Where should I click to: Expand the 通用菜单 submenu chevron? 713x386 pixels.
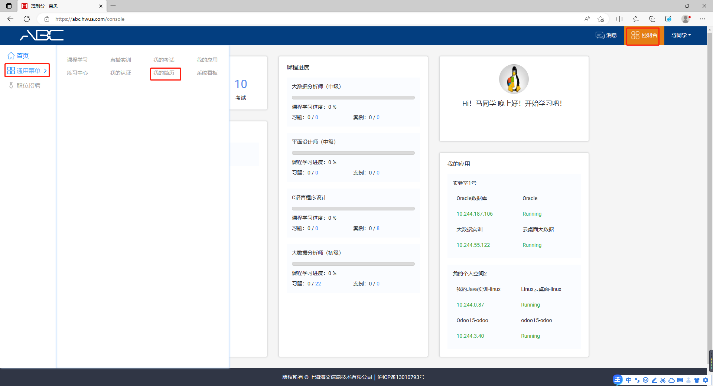tap(45, 71)
